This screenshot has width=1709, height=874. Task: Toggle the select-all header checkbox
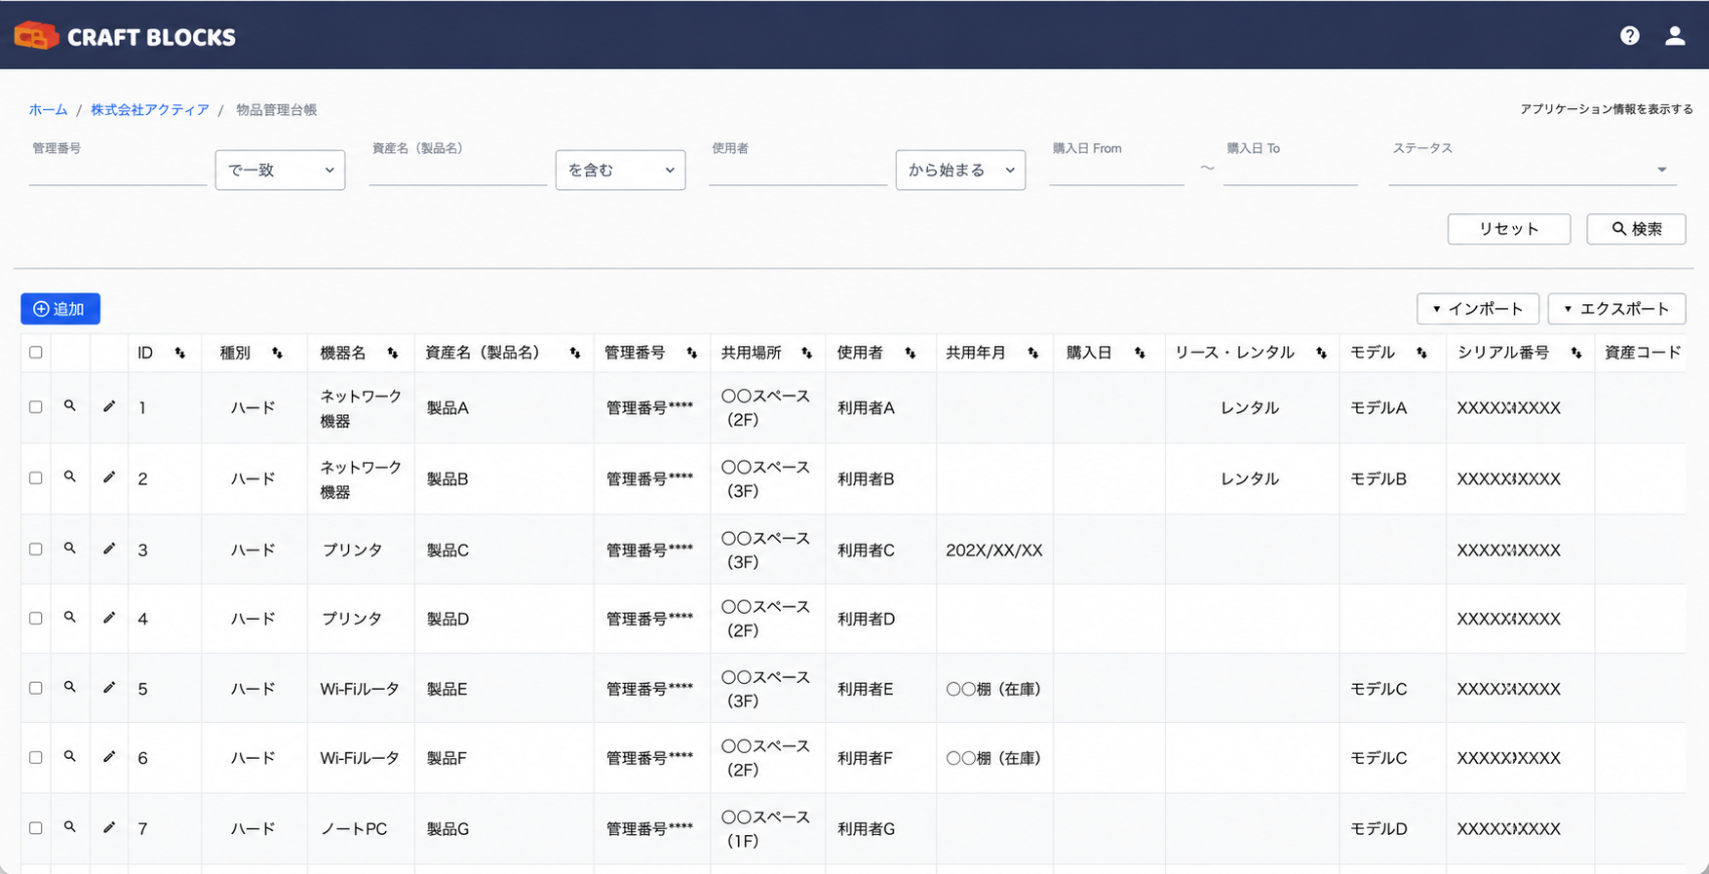click(x=36, y=353)
